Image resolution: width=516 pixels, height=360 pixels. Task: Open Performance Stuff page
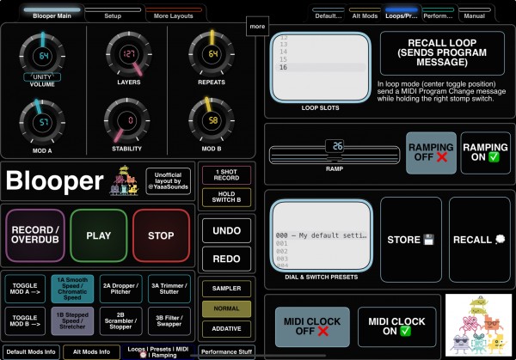[226, 351]
